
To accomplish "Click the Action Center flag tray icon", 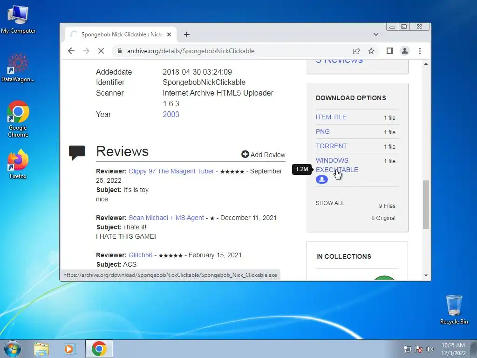I will point(419,349).
